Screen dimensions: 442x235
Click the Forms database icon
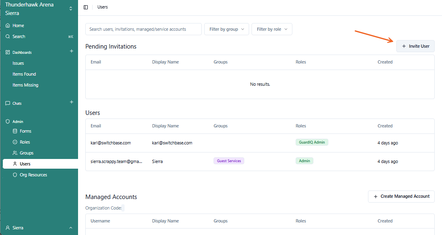pos(15,131)
